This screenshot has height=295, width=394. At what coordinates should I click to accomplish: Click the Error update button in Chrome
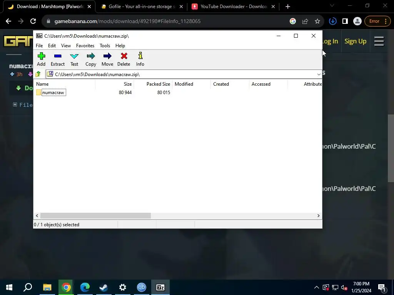(377, 21)
